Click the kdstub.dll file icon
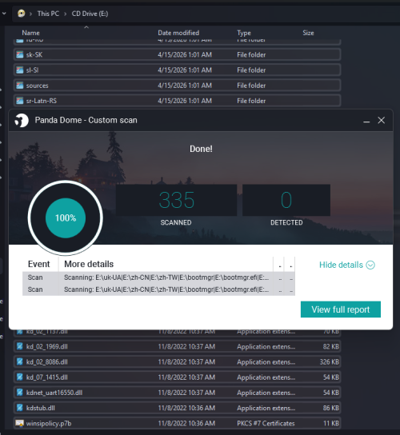400x435 pixels. (x=19, y=408)
